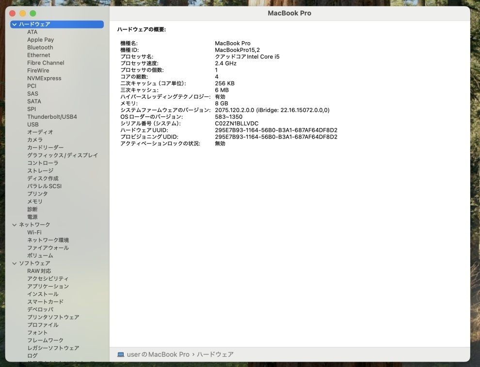
Task: Click the プロビジョニングUDID value
Action: pos(276,137)
